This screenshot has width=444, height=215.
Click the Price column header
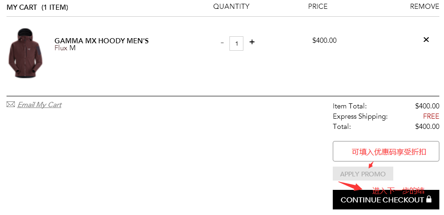317,7
